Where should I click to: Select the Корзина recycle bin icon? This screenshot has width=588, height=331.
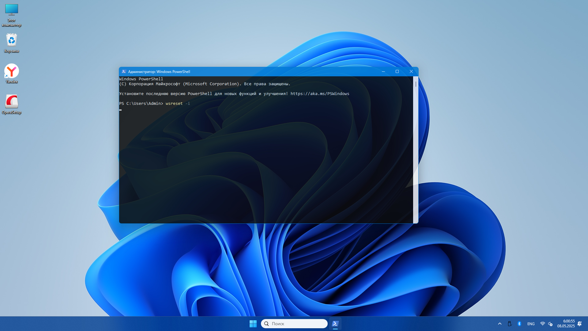(12, 40)
